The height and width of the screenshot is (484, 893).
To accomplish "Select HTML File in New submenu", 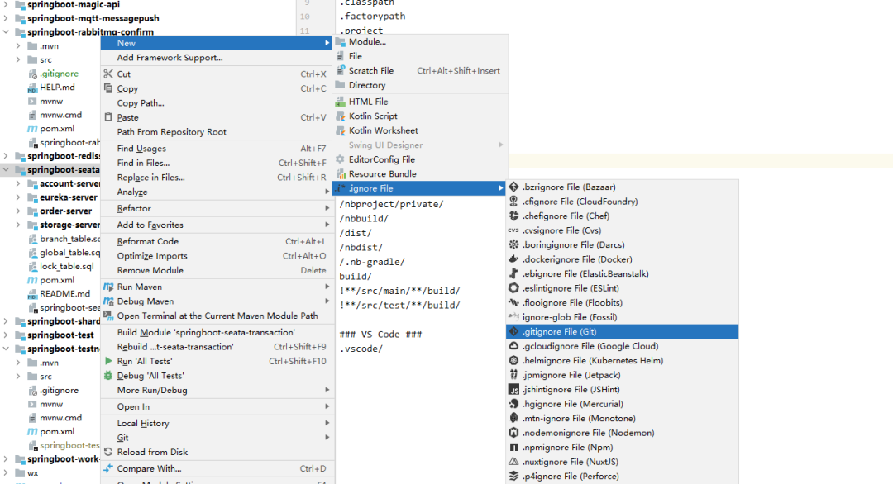I will tap(420, 102).
